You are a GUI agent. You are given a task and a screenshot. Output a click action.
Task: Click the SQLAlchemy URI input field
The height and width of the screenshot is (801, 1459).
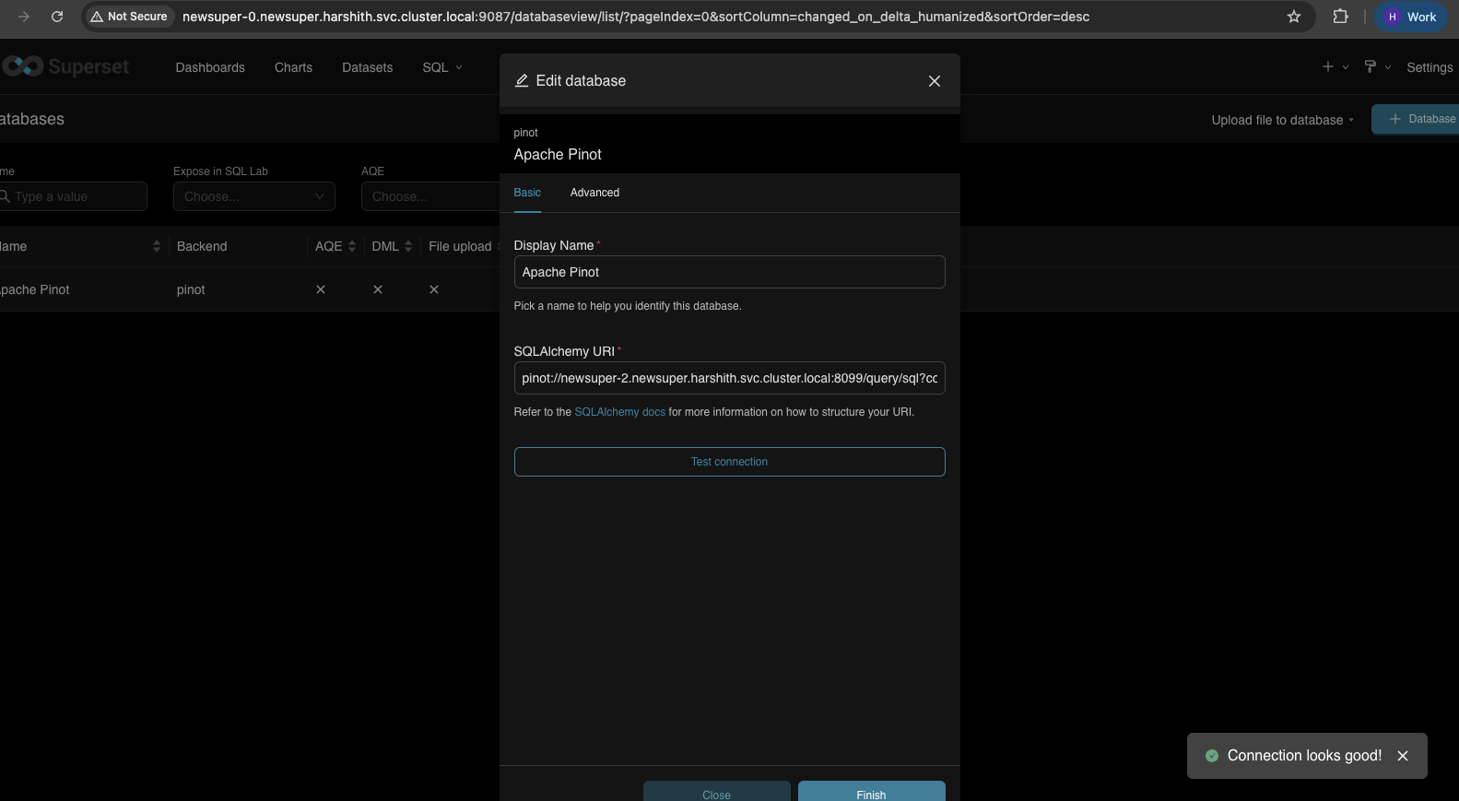point(729,378)
